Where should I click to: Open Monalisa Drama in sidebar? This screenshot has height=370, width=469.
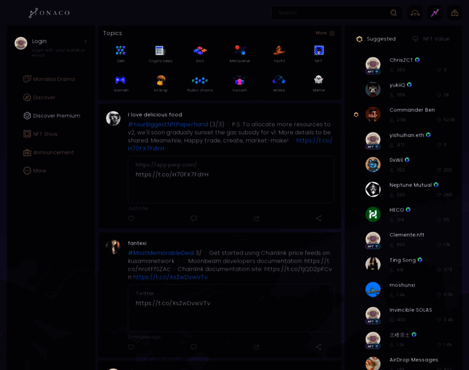point(49,79)
